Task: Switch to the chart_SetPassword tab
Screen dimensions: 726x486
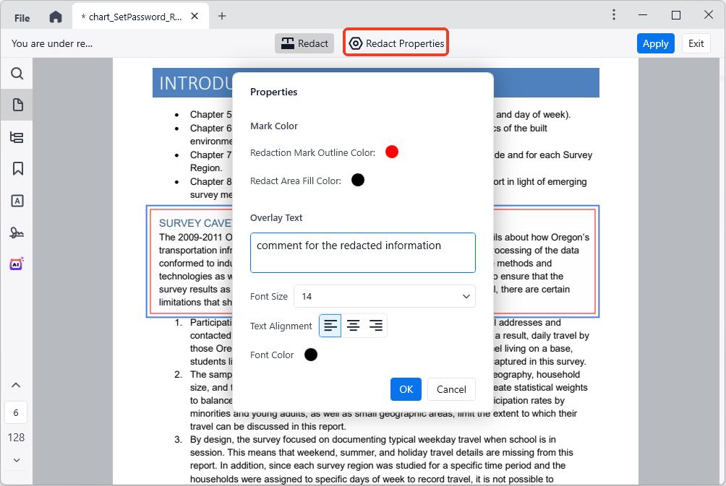Action: coord(130,14)
